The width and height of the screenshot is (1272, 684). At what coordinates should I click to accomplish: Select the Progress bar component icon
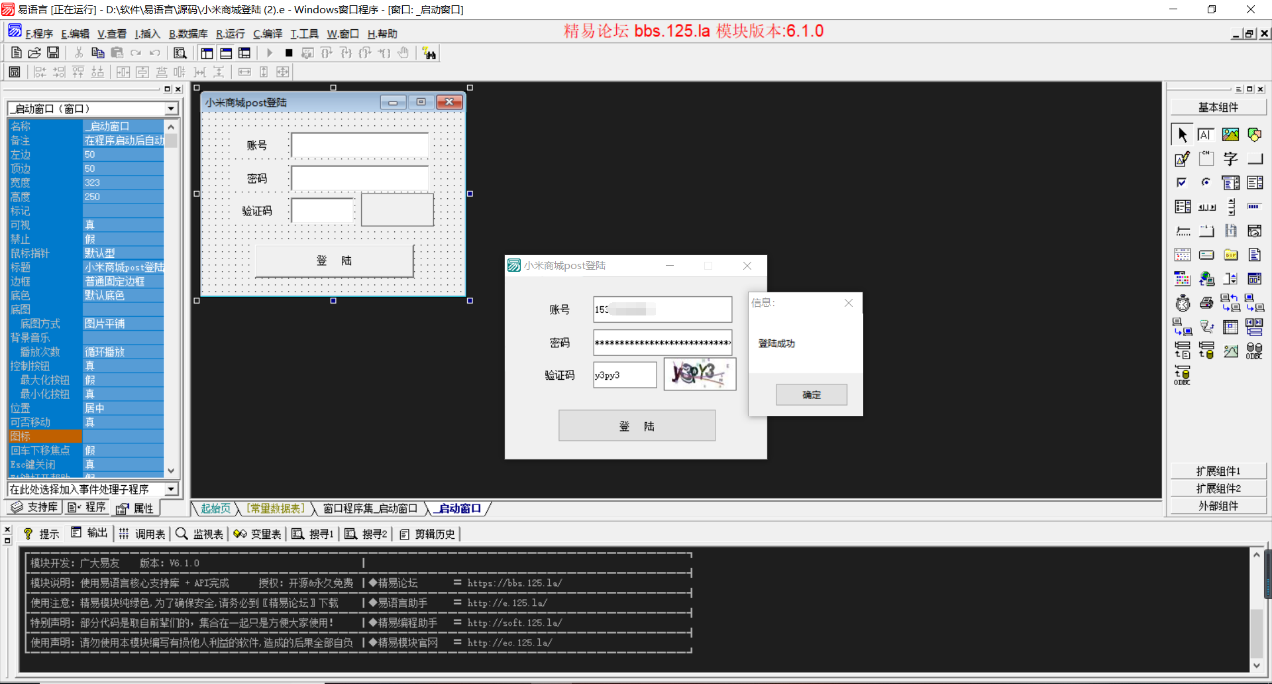(x=1254, y=207)
